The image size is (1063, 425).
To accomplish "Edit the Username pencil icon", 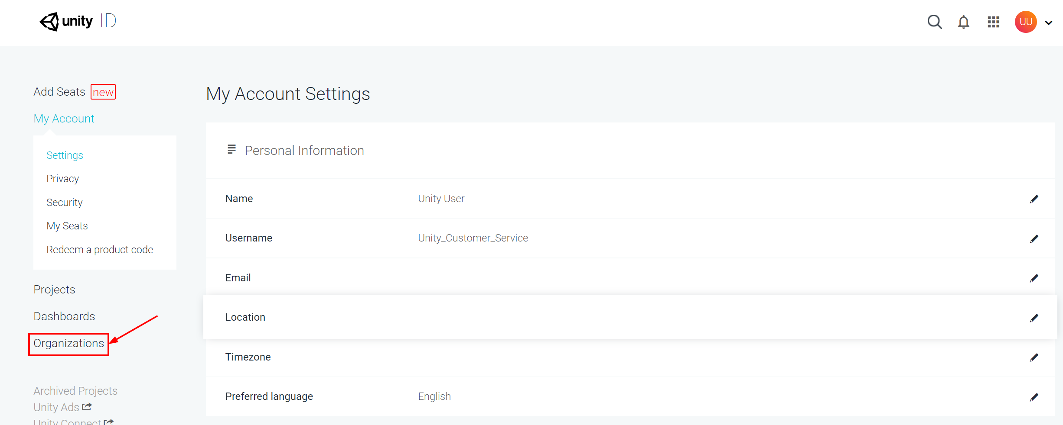I will point(1034,239).
